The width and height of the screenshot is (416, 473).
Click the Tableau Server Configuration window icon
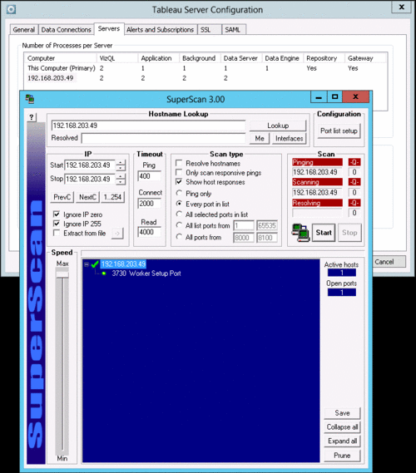coord(11,10)
